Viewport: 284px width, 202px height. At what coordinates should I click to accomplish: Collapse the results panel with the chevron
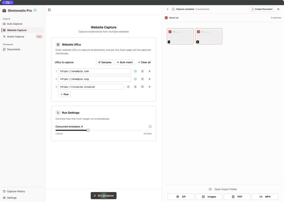[x=168, y=9]
